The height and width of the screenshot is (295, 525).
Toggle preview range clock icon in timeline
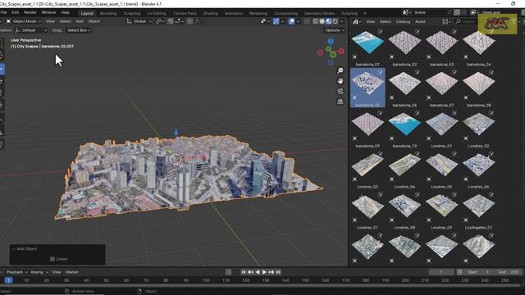click(x=459, y=272)
